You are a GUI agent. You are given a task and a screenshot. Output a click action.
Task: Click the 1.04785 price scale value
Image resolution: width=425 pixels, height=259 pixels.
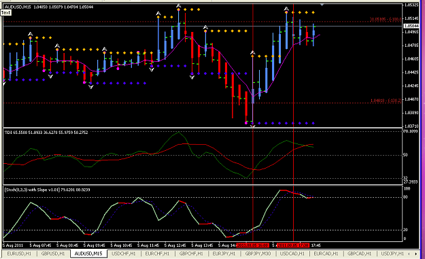pyautogui.click(x=411, y=46)
